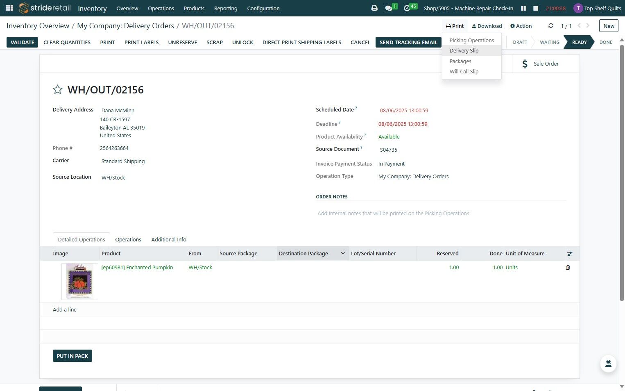Image resolution: width=625 pixels, height=391 pixels.
Task: Click the Stride Retail logo
Action: pos(45,8)
